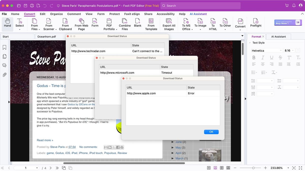Screen dimensions: 305x171
Task: Click the Export All Images icon
Action: tap(169, 24)
